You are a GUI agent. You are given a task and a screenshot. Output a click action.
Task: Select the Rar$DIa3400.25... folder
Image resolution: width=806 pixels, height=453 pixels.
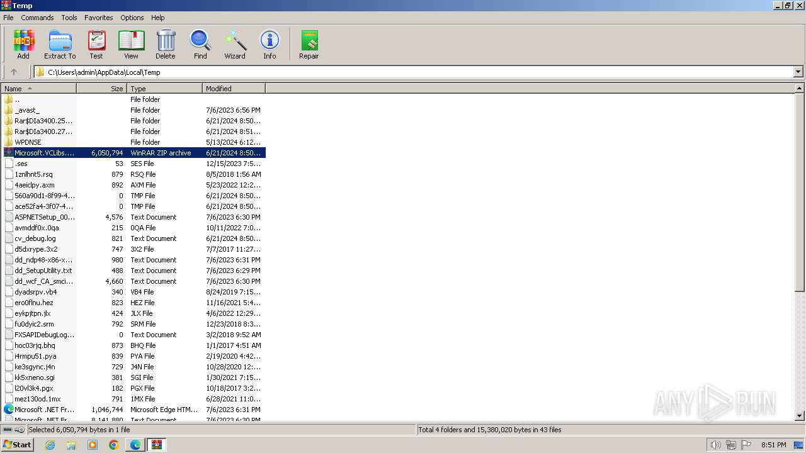[43, 121]
